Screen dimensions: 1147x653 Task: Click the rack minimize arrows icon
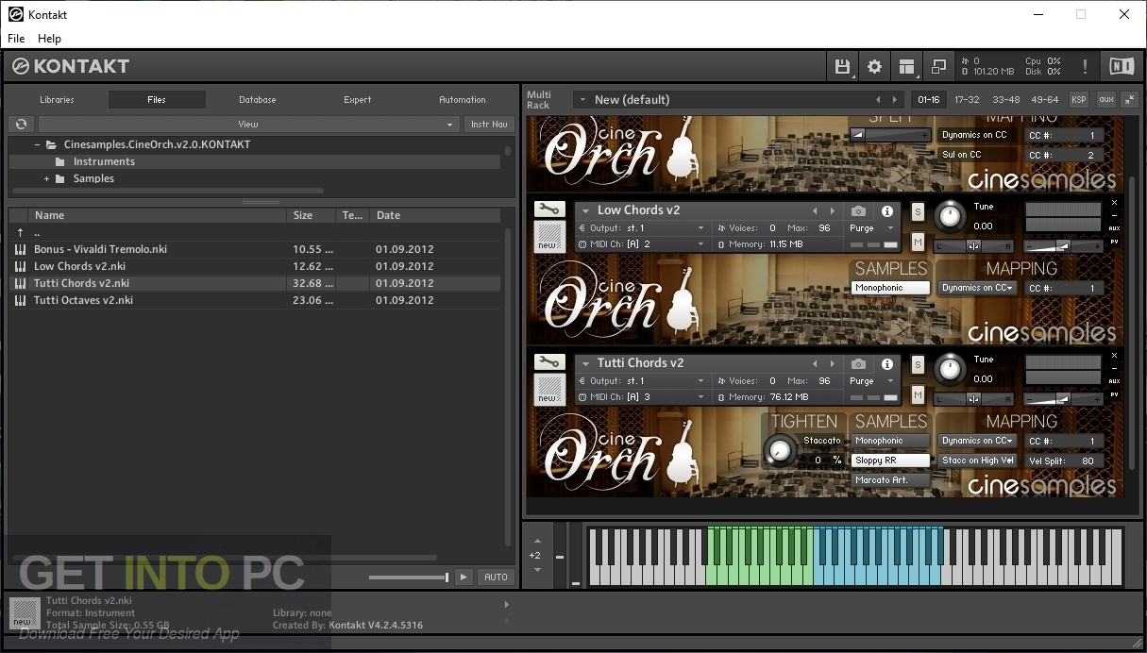click(1129, 99)
